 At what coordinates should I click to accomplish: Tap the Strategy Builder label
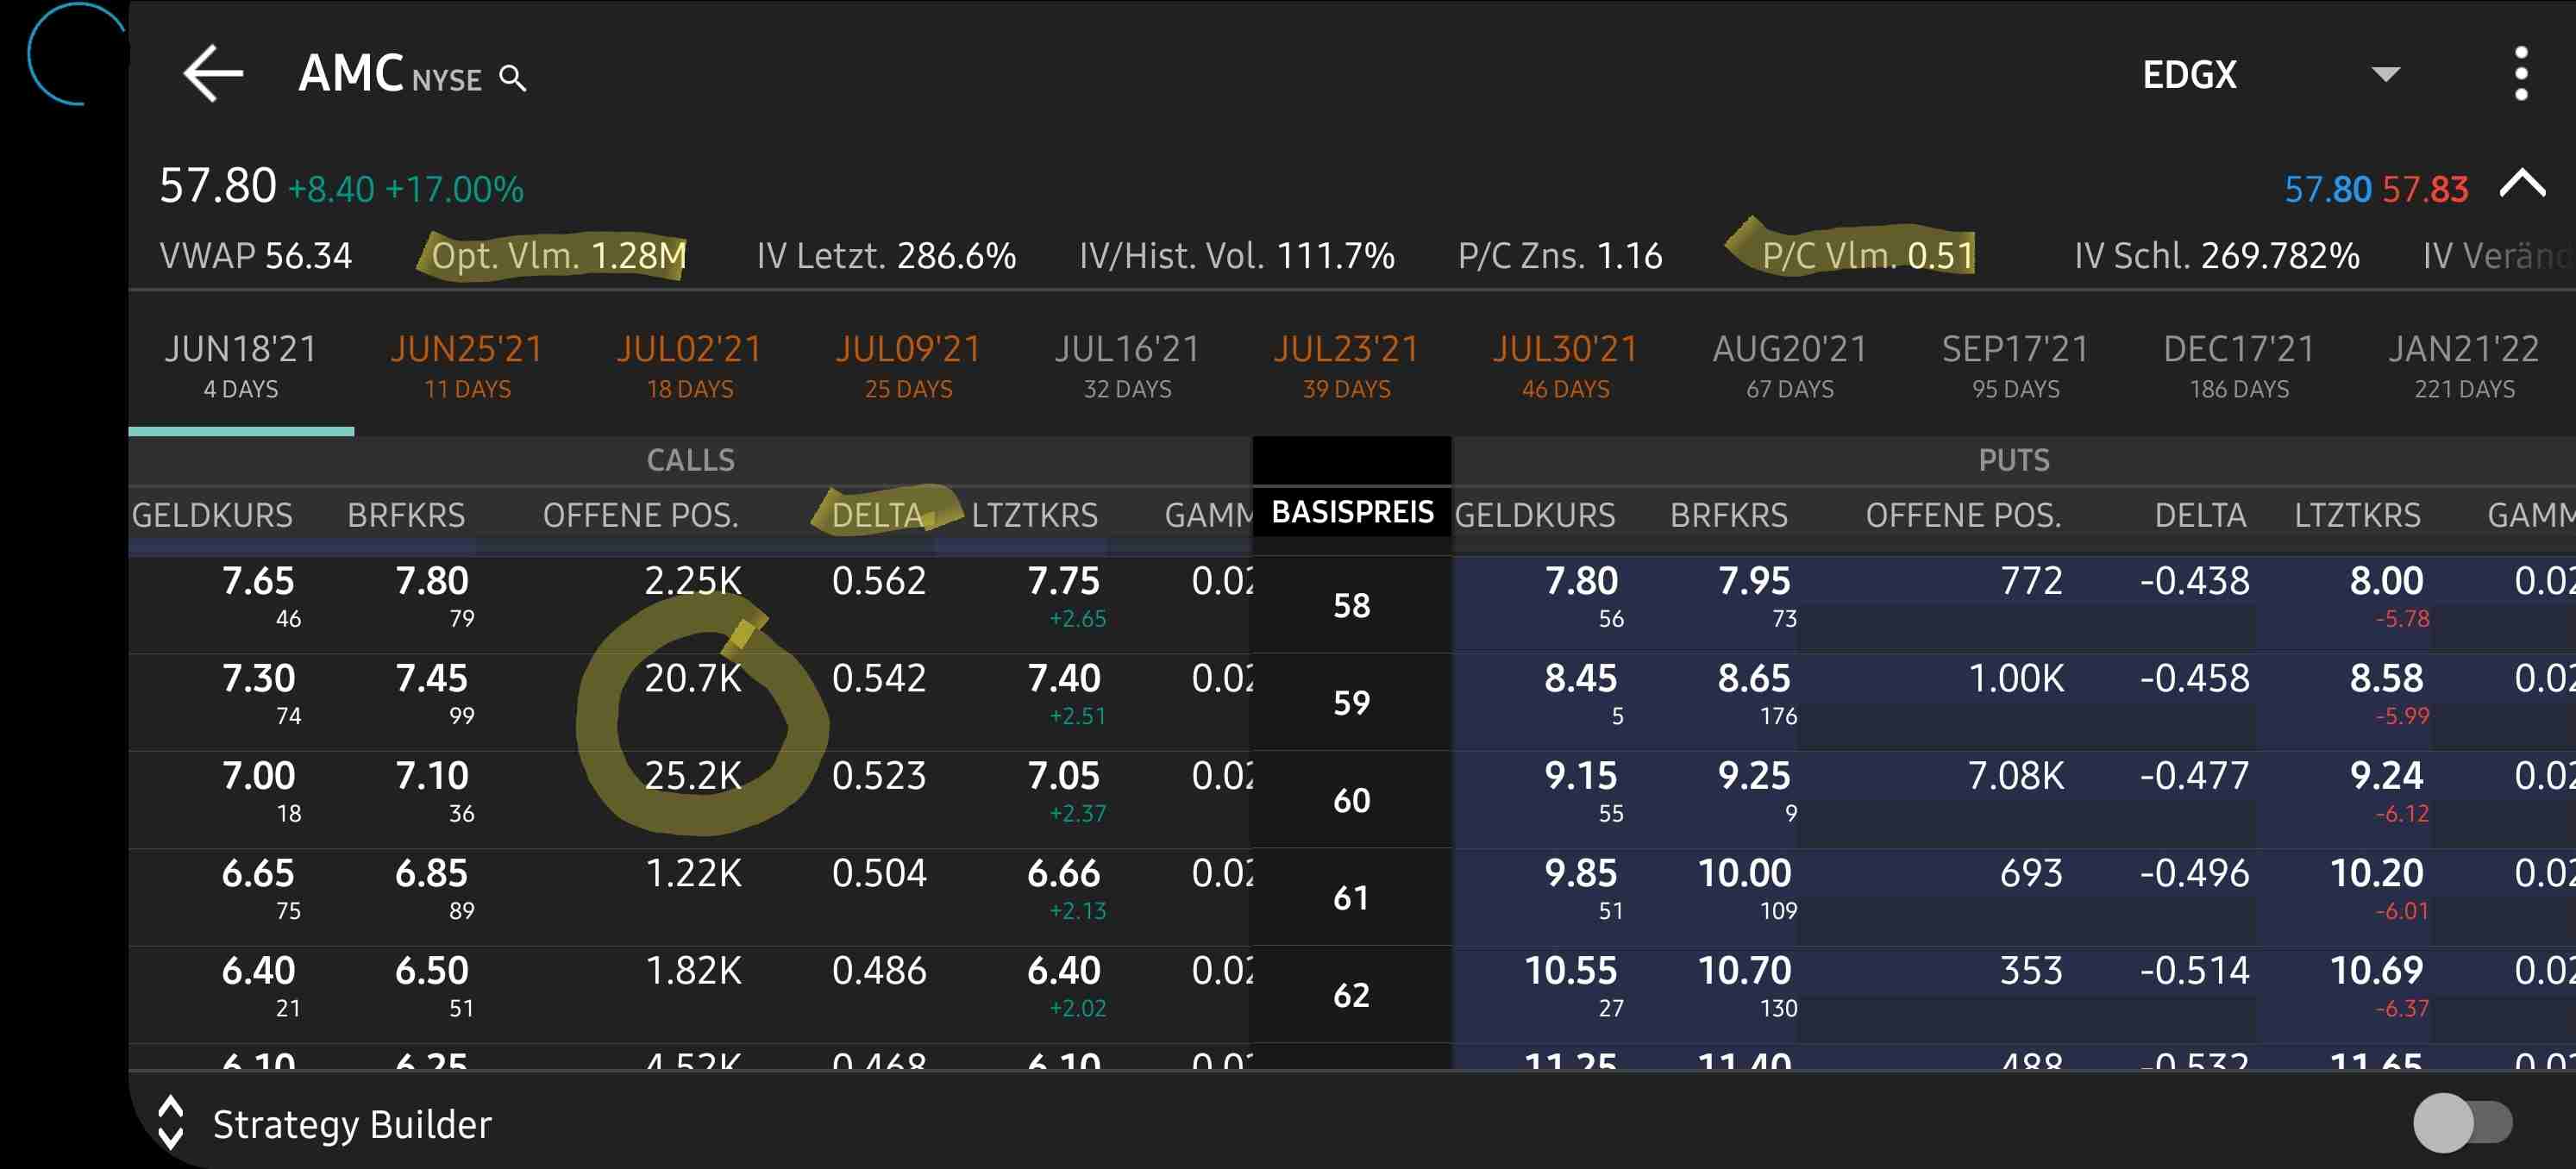(352, 1124)
